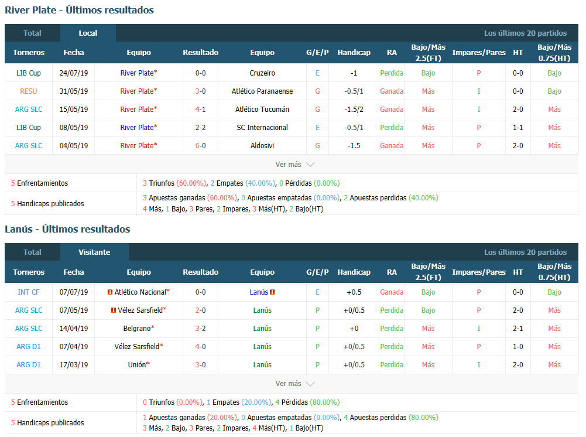Click handicap -1.5/2 value
Screen dimensions: 586x437
(354, 109)
